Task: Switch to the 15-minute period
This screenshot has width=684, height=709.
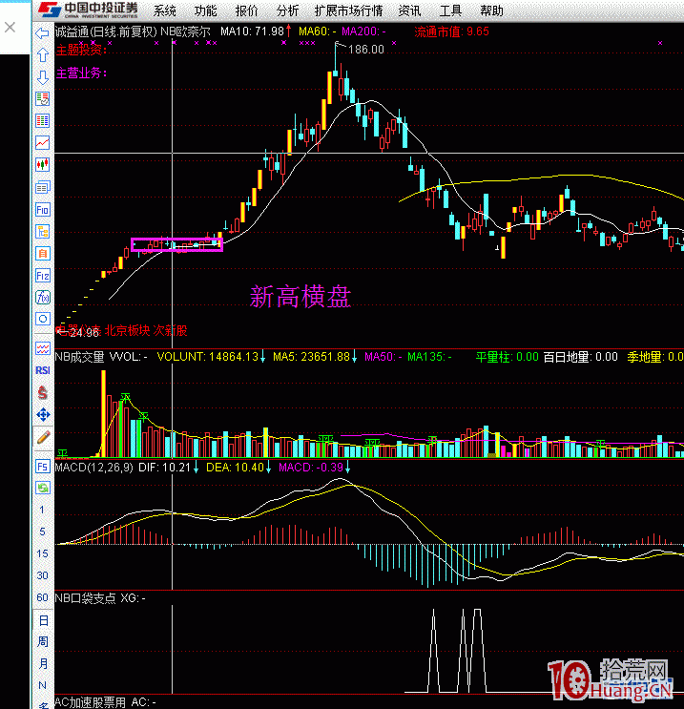Action: 43,553
